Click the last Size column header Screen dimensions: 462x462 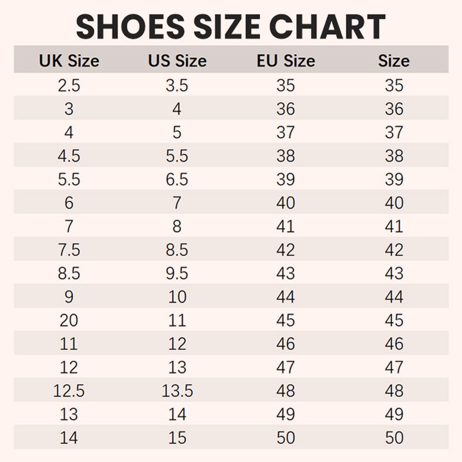pos(394,61)
